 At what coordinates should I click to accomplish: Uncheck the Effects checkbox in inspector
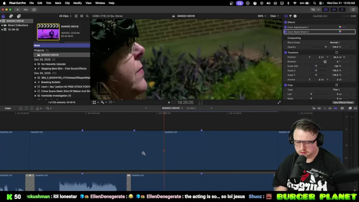pyautogui.click(x=286, y=22)
